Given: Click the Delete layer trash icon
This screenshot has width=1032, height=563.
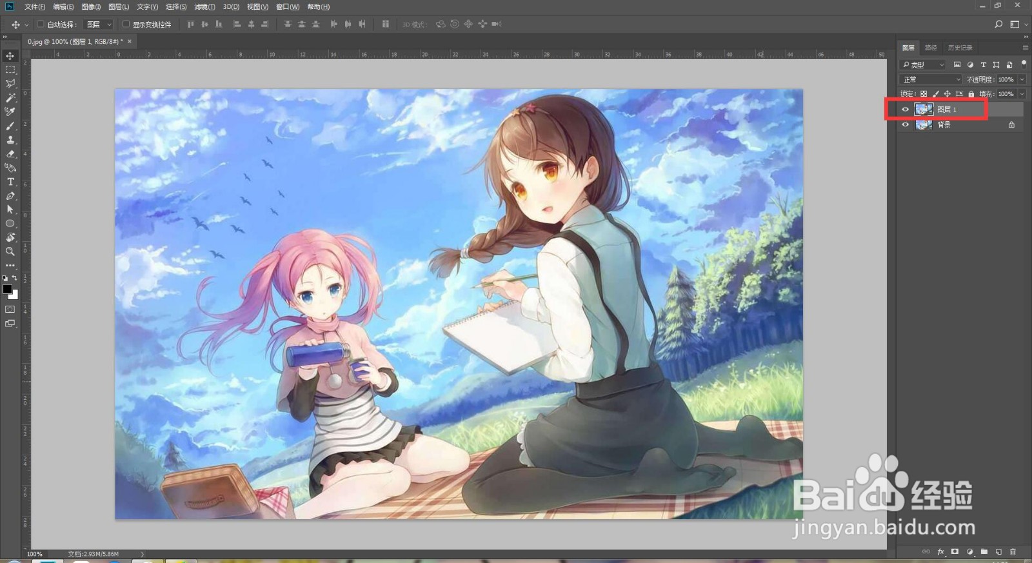Looking at the screenshot, I should click(1013, 552).
